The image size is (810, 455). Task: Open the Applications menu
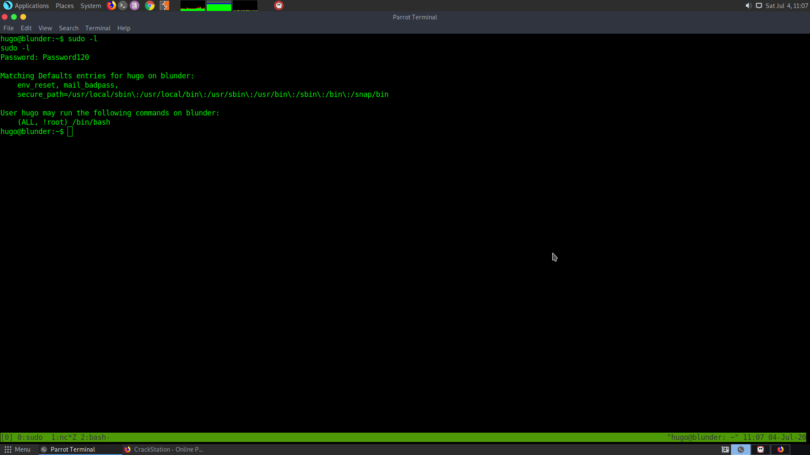(x=26, y=5)
